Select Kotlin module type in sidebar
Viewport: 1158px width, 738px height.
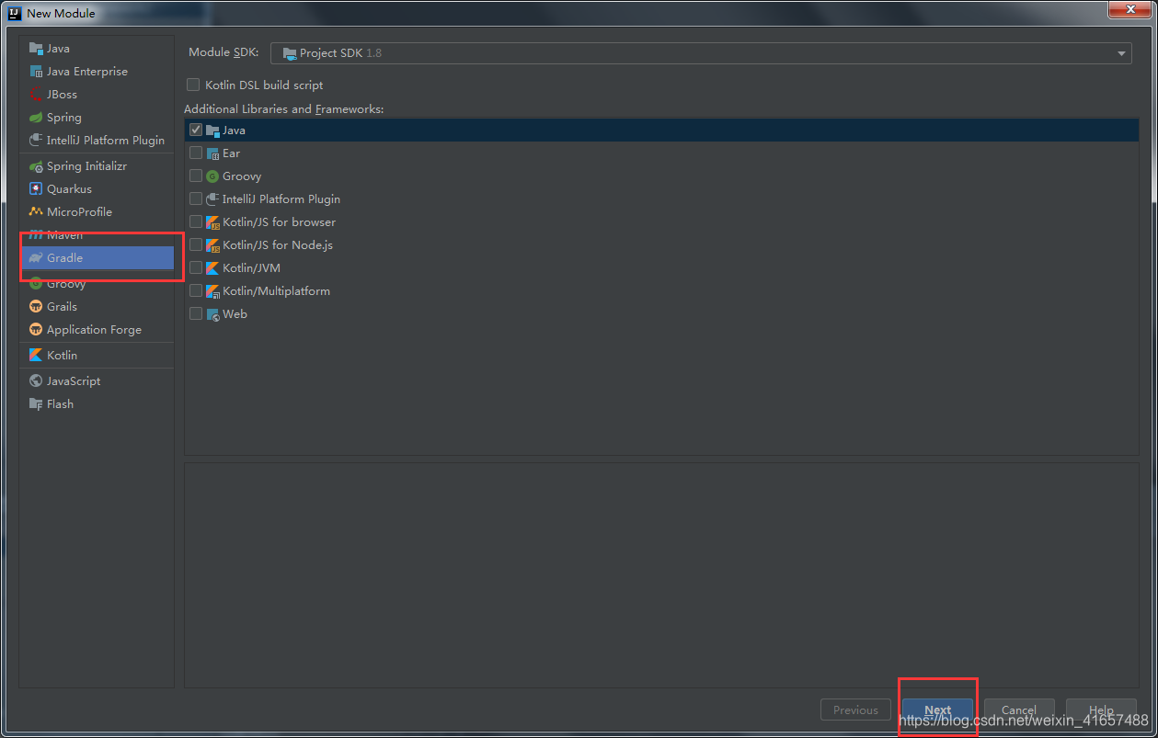[x=97, y=356]
